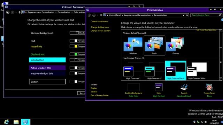Open Screen Saver settings
The width and height of the screenshot is (223, 125).
209,90
